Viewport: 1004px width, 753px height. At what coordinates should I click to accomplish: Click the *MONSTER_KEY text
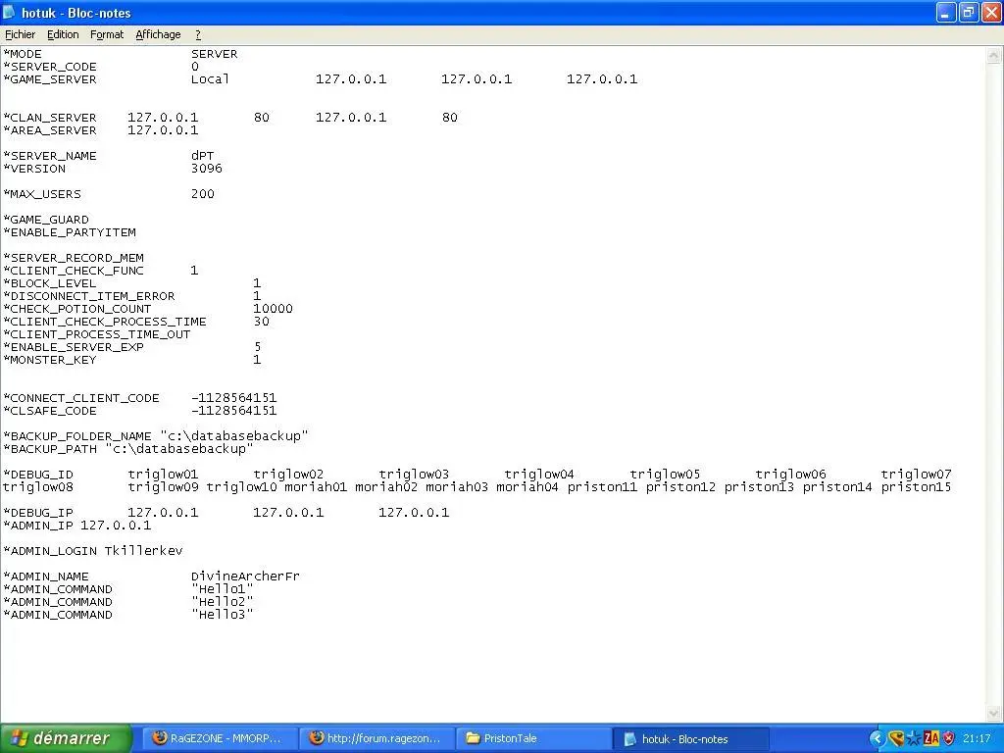click(x=50, y=360)
